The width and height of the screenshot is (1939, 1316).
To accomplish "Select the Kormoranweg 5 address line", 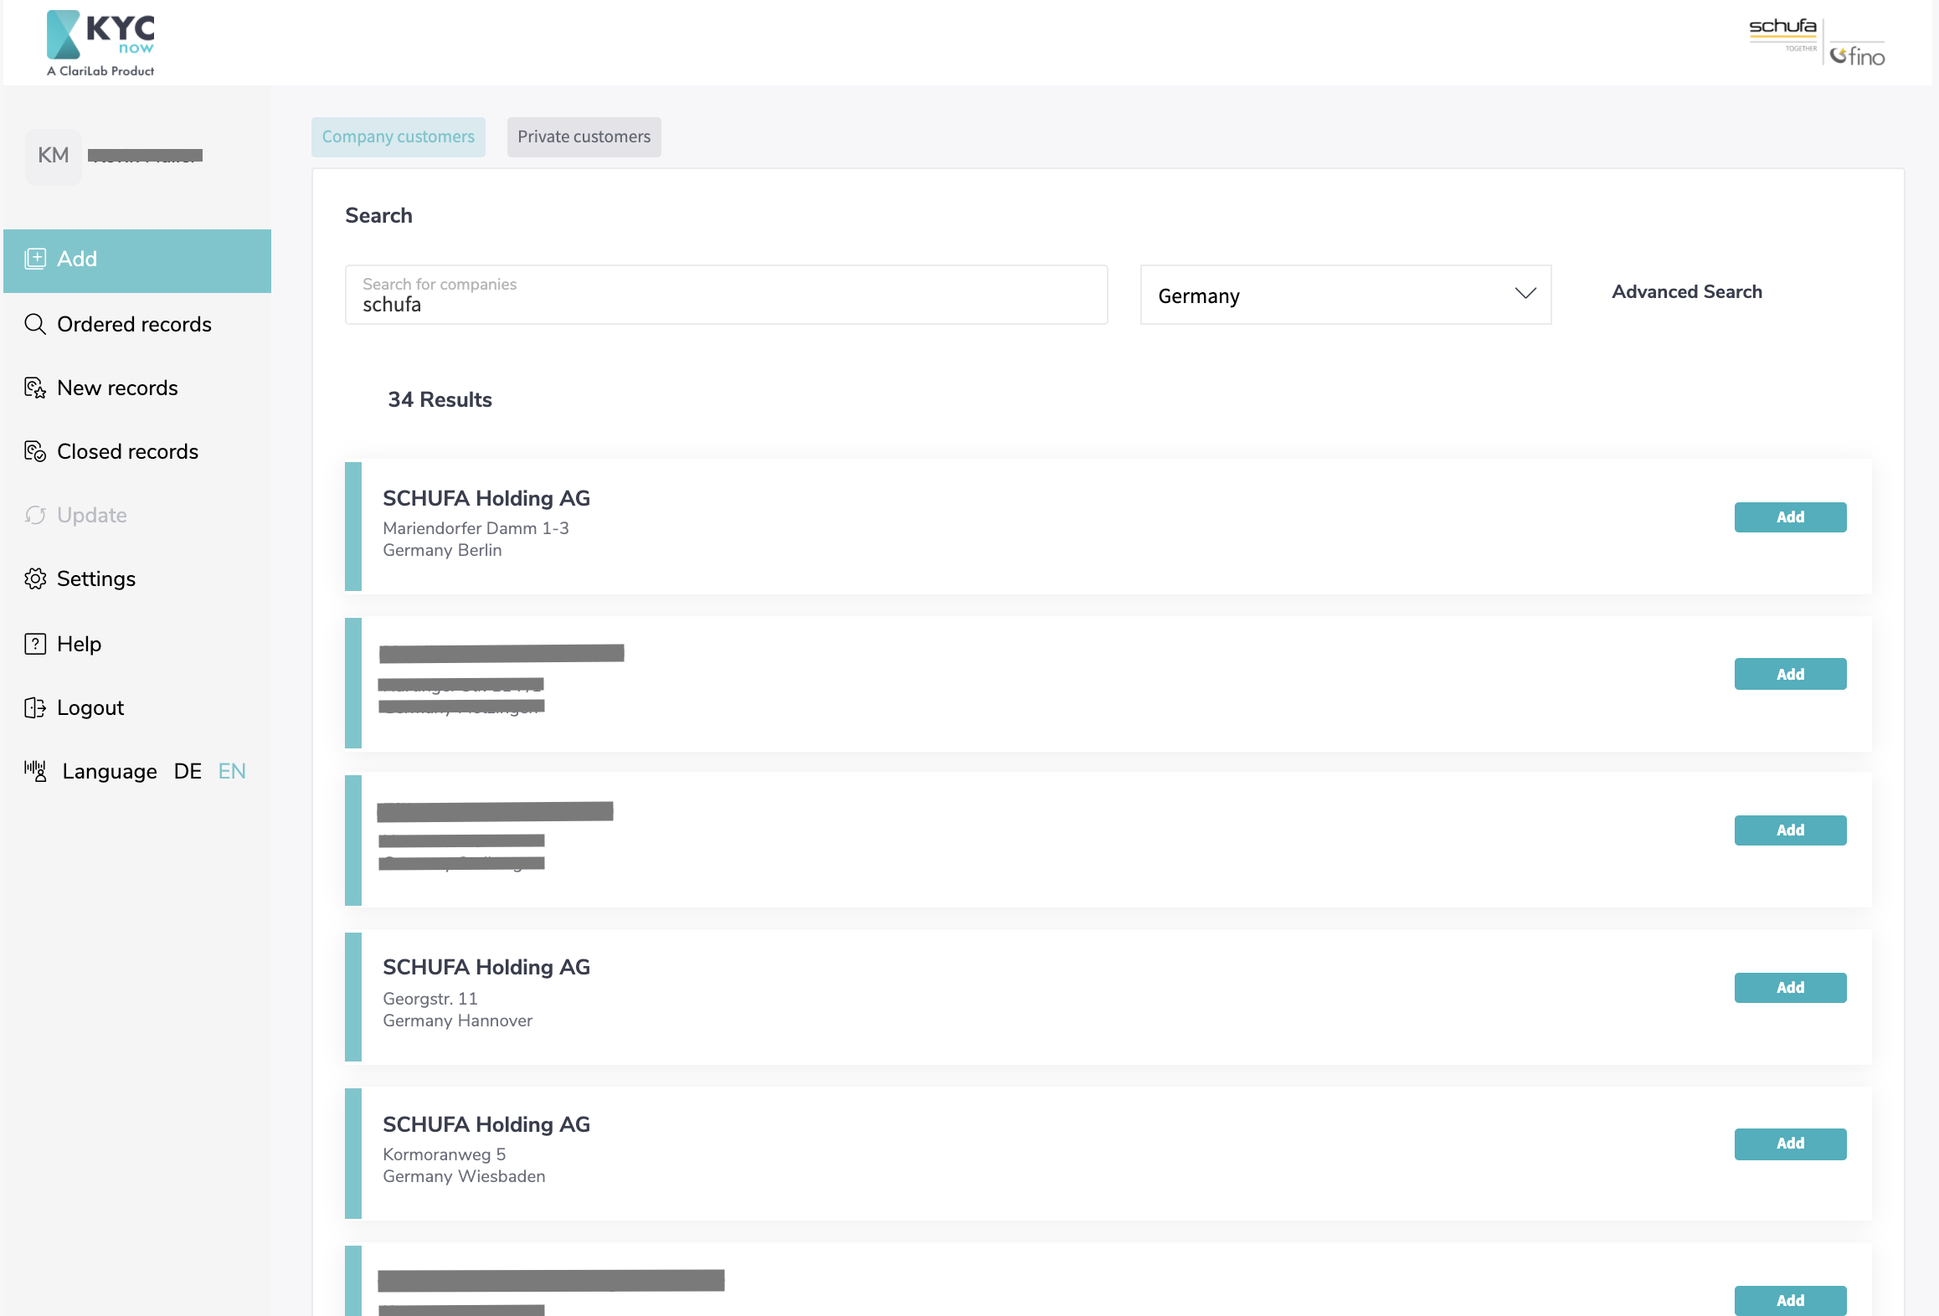I will coord(444,1154).
